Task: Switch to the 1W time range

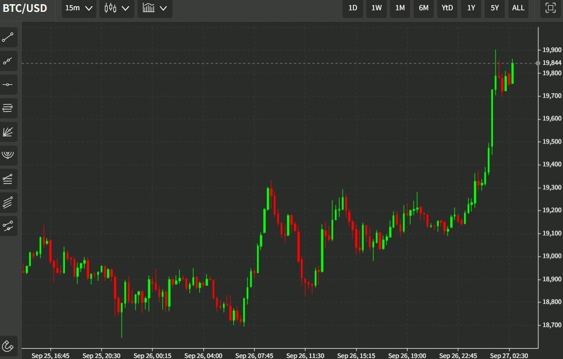Action: click(377, 8)
